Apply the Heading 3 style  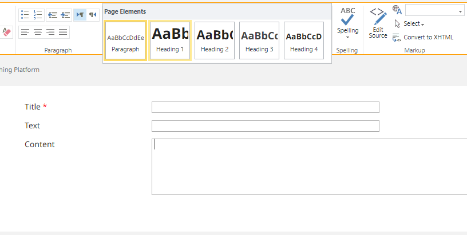pos(259,40)
